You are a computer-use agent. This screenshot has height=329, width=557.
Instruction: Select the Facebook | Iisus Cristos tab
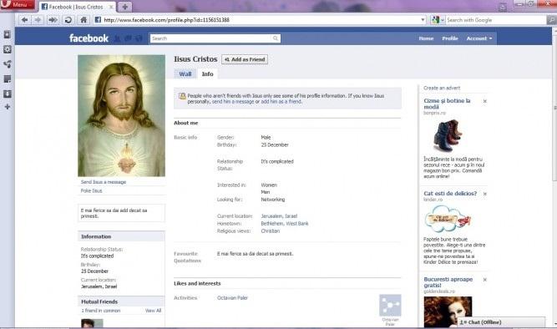point(76,7)
